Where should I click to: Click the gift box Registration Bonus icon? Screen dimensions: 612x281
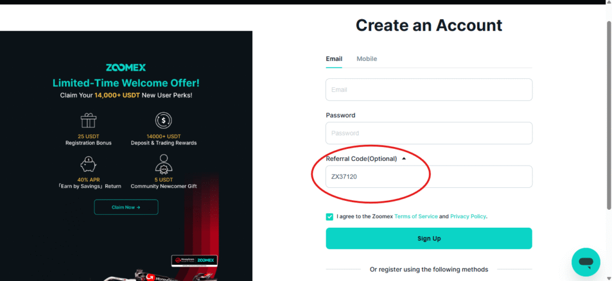coord(88,121)
